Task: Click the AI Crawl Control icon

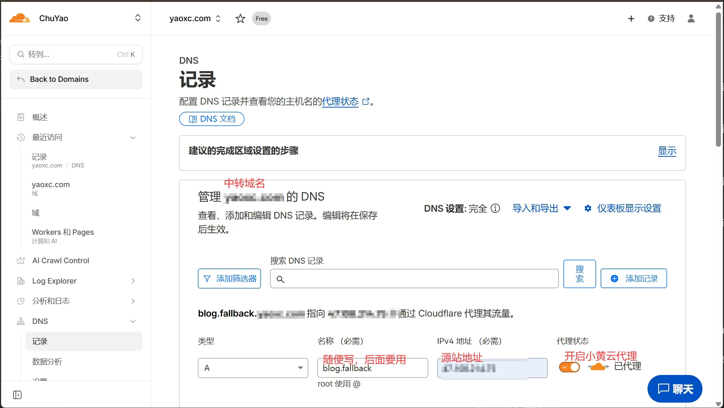Action: [21, 260]
